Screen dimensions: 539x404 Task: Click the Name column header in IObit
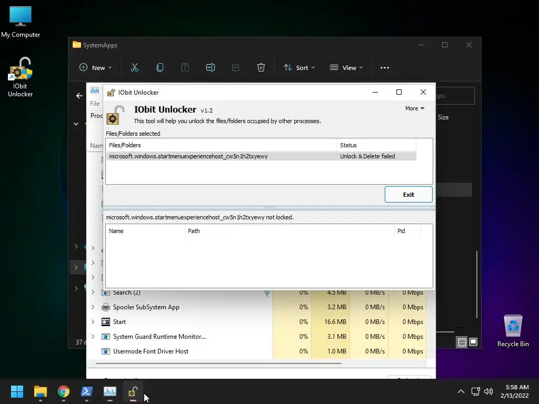145,231
